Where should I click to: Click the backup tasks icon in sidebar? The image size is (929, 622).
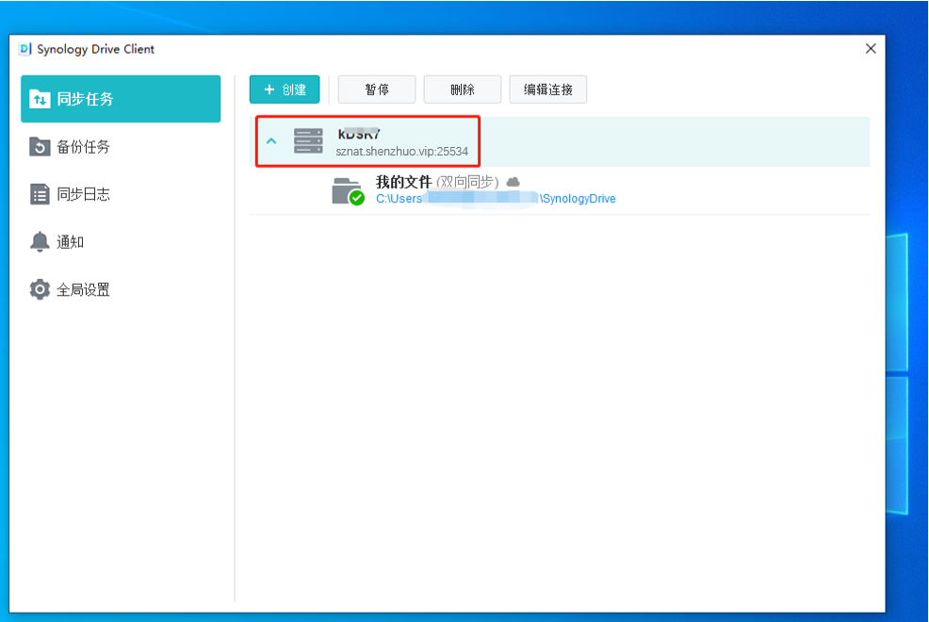(x=40, y=147)
